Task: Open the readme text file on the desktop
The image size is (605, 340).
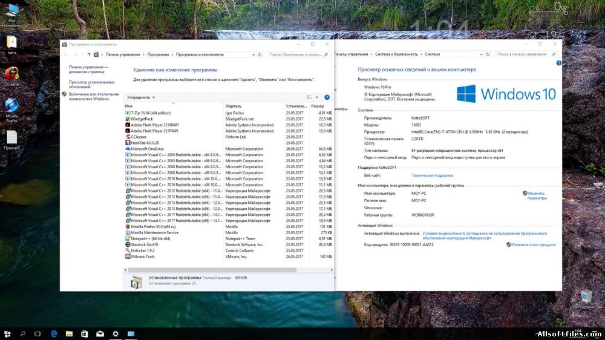Action: point(12,140)
